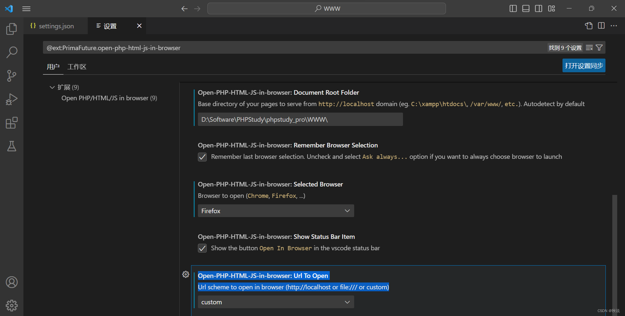Open the custom Url To Open dropdown
625x316 pixels.
[x=276, y=302]
